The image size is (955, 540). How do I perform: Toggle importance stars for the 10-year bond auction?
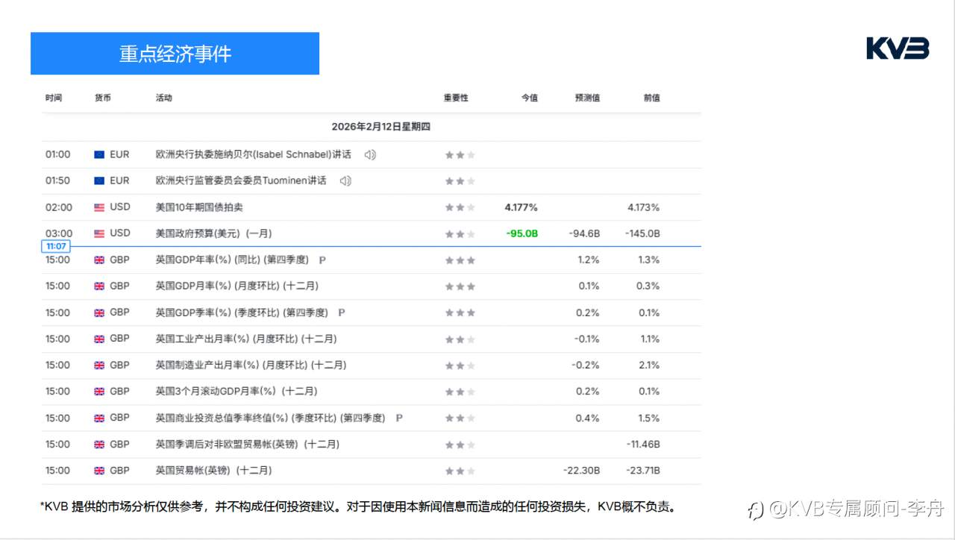pyautogui.click(x=460, y=207)
